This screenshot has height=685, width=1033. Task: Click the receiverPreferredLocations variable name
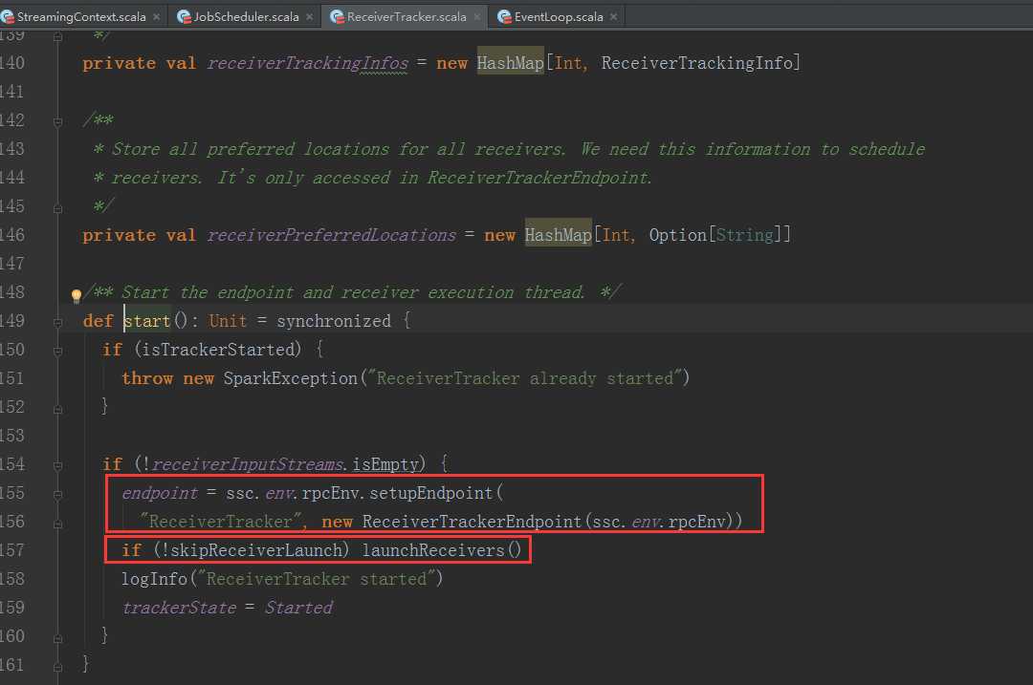[331, 235]
